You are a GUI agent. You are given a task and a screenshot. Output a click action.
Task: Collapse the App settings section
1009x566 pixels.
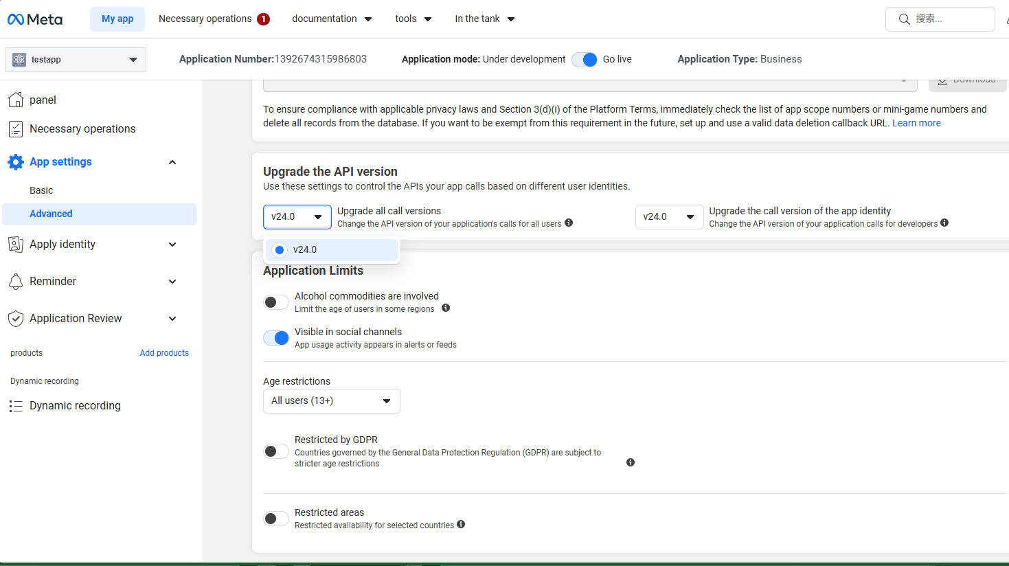coord(172,162)
